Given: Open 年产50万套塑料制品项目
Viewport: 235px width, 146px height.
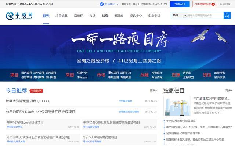Looking at the screenshot, I should click(x=181, y=121).
